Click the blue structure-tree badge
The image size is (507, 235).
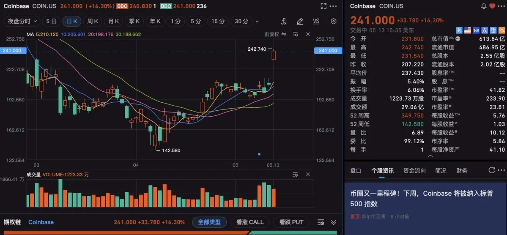point(484,30)
